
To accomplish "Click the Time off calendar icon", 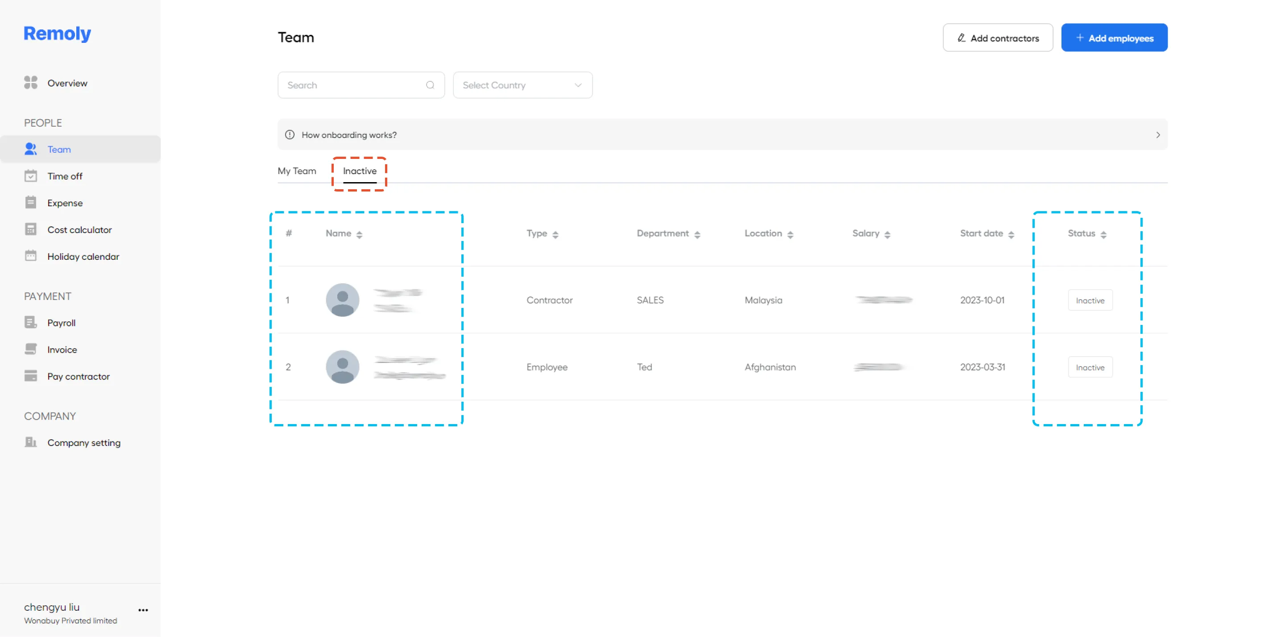I will pos(31,176).
